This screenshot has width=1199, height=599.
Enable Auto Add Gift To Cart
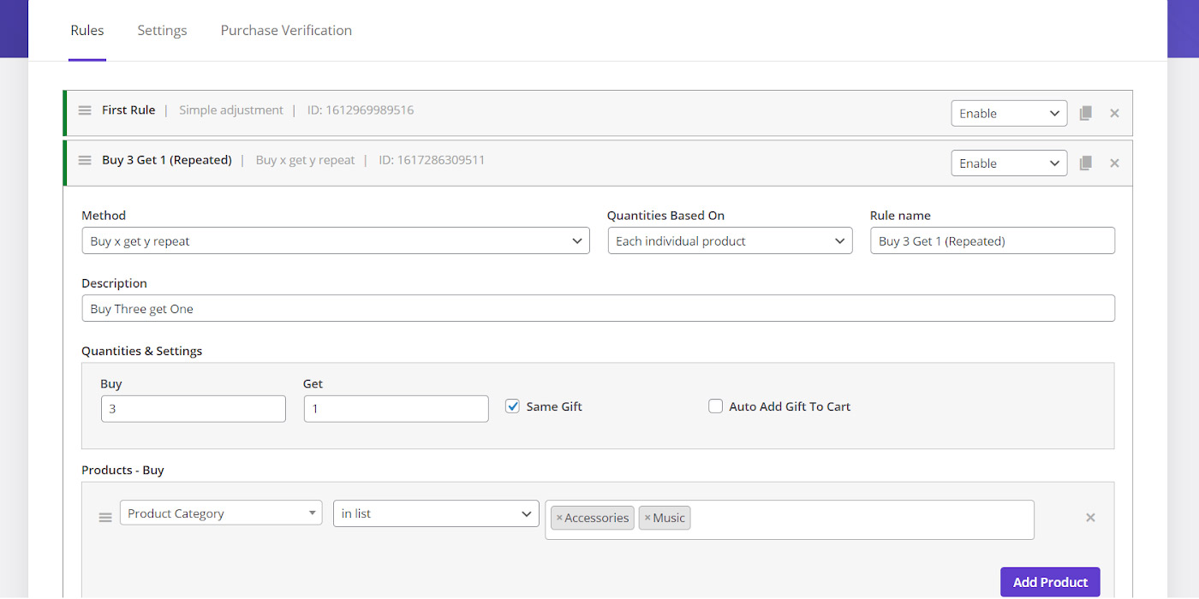tap(716, 406)
